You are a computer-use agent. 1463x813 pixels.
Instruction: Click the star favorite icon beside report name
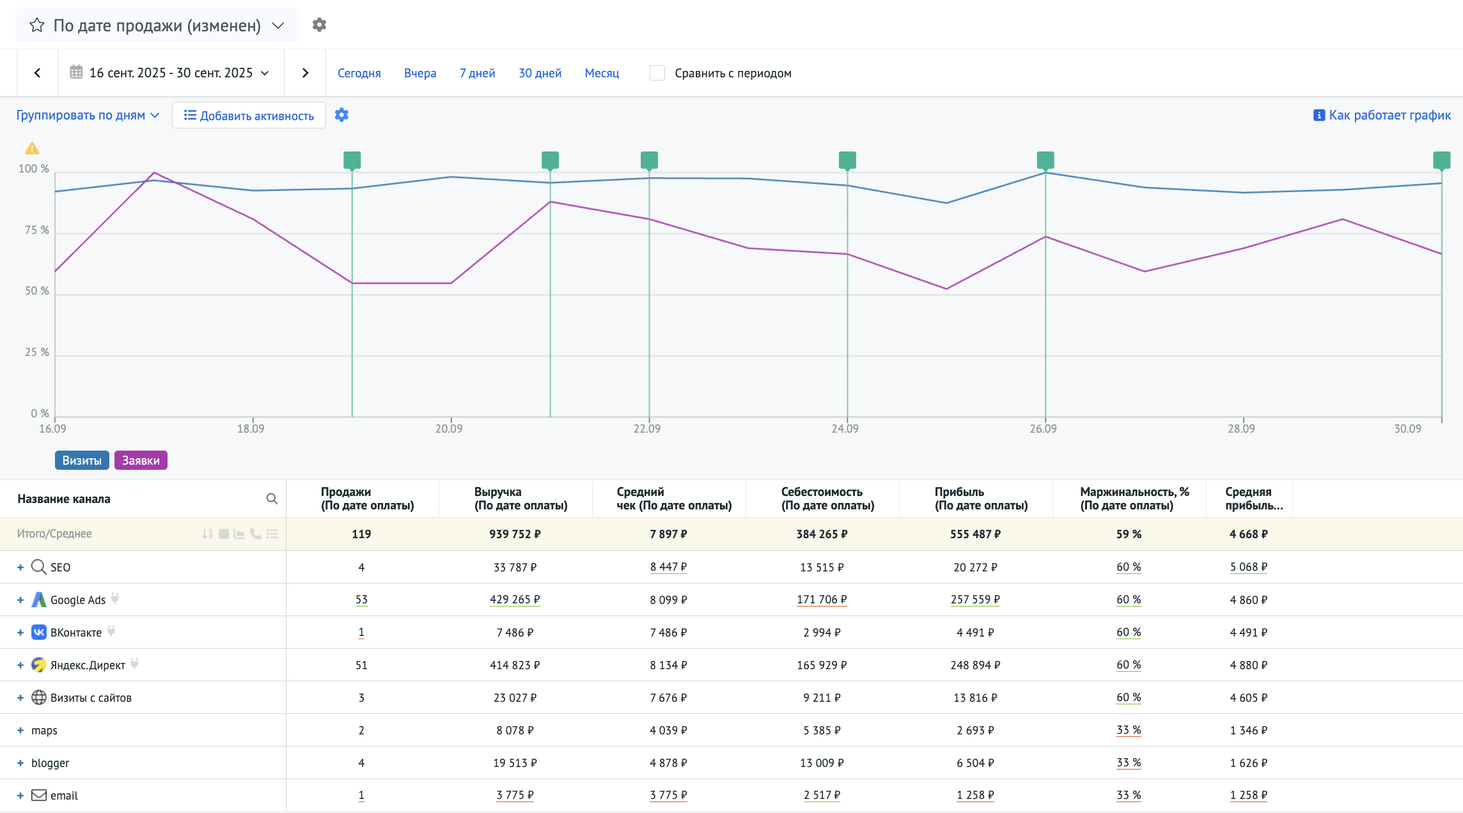(37, 25)
